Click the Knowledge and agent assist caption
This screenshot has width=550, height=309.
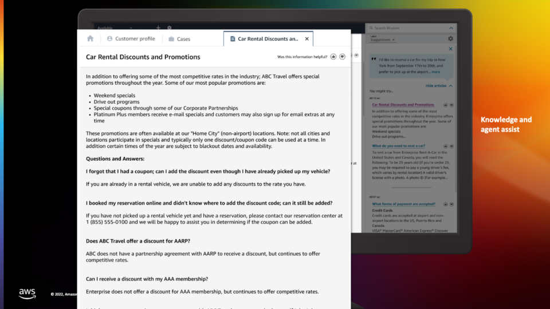[x=506, y=124]
